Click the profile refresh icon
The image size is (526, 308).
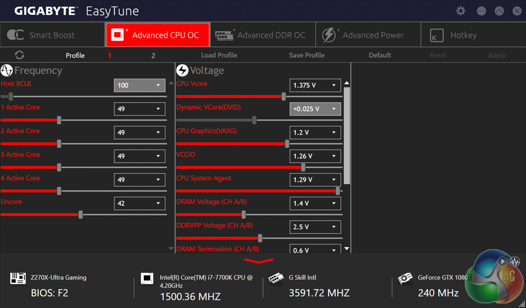pyautogui.click(x=20, y=55)
